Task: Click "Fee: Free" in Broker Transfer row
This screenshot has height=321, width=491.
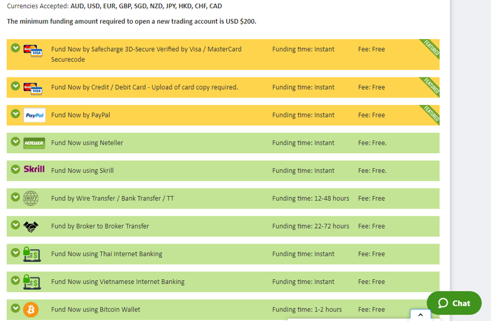Action: point(371,226)
